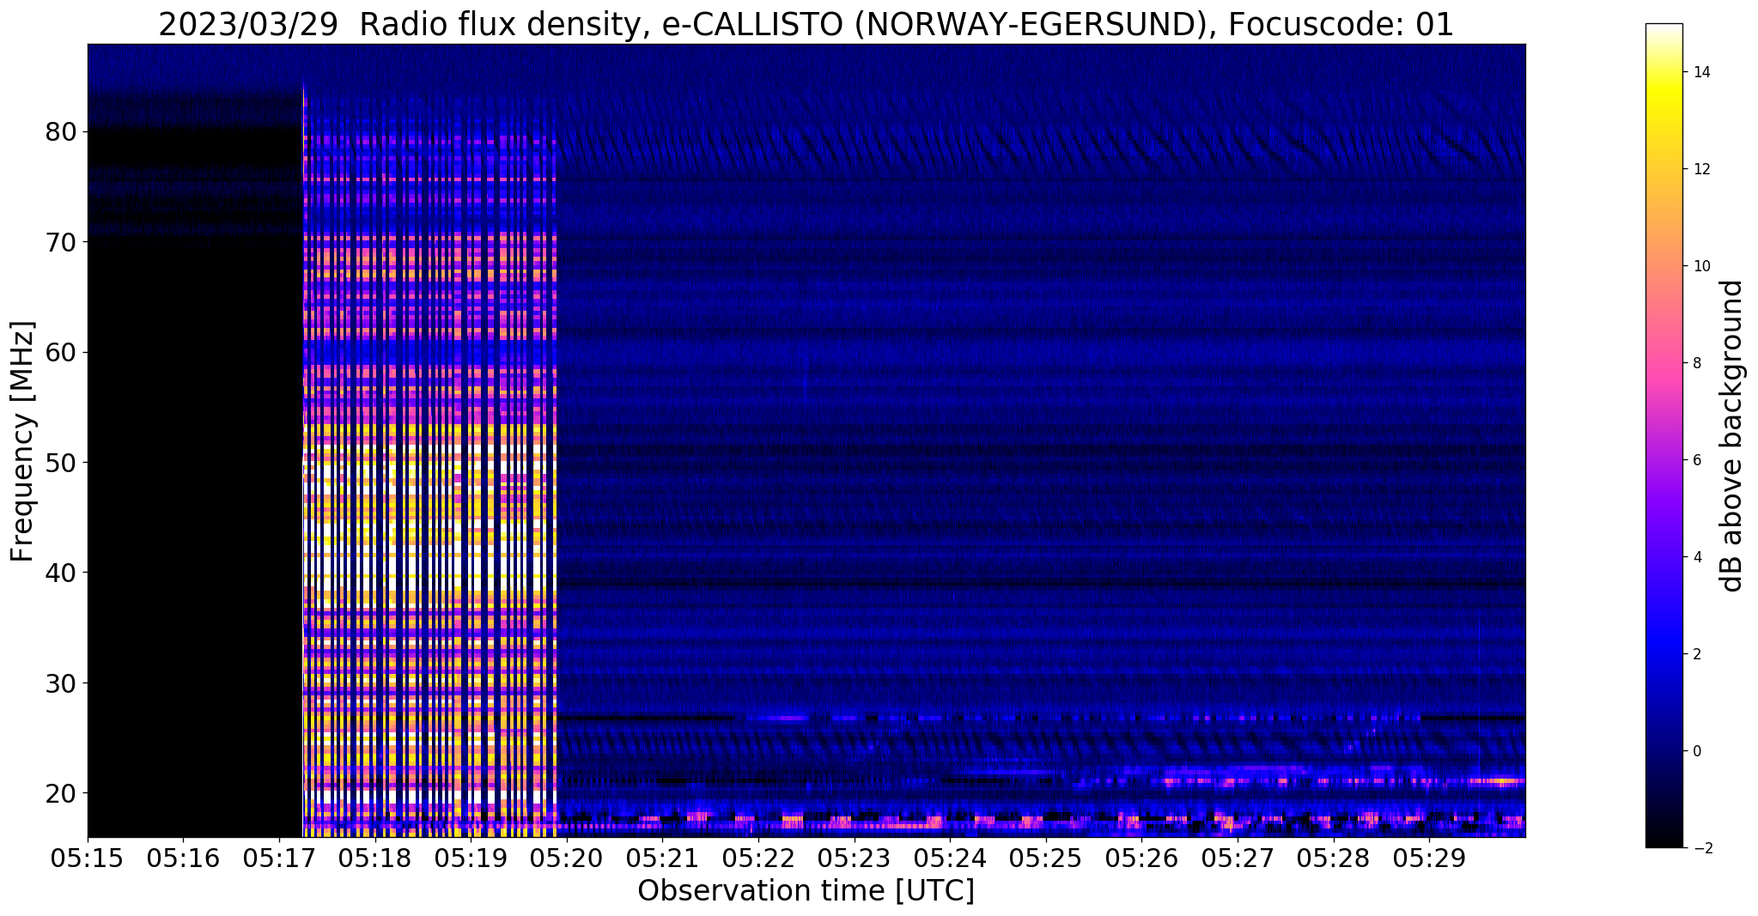
Task: Click the colorbar tick label 4
Action: [x=1696, y=557]
